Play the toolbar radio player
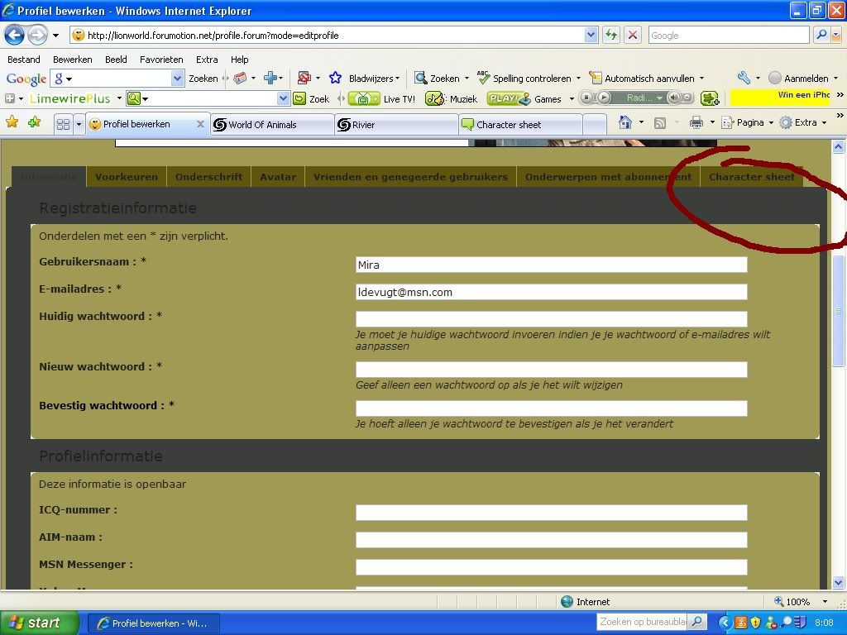The width and height of the screenshot is (847, 635). coord(604,98)
